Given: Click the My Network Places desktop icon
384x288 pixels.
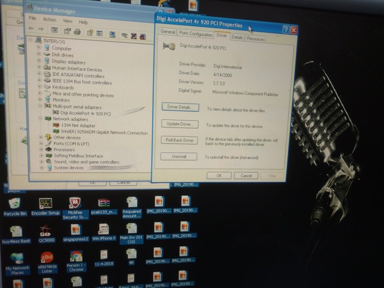Looking at the screenshot, I should 17,263.
